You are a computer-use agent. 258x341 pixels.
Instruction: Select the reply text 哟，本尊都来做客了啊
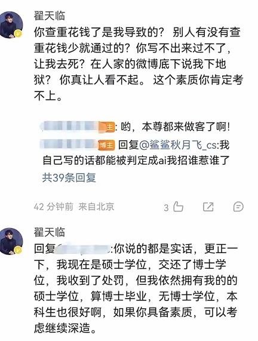click(x=175, y=127)
